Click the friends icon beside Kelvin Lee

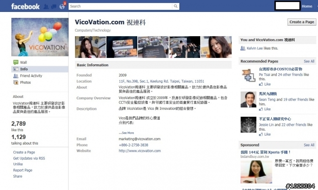click(243, 48)
